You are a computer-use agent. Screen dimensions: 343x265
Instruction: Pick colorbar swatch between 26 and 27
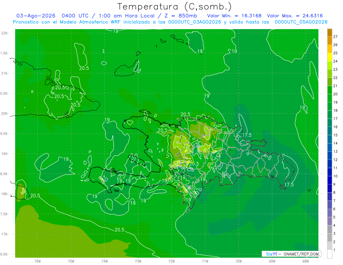coord(330,41)
